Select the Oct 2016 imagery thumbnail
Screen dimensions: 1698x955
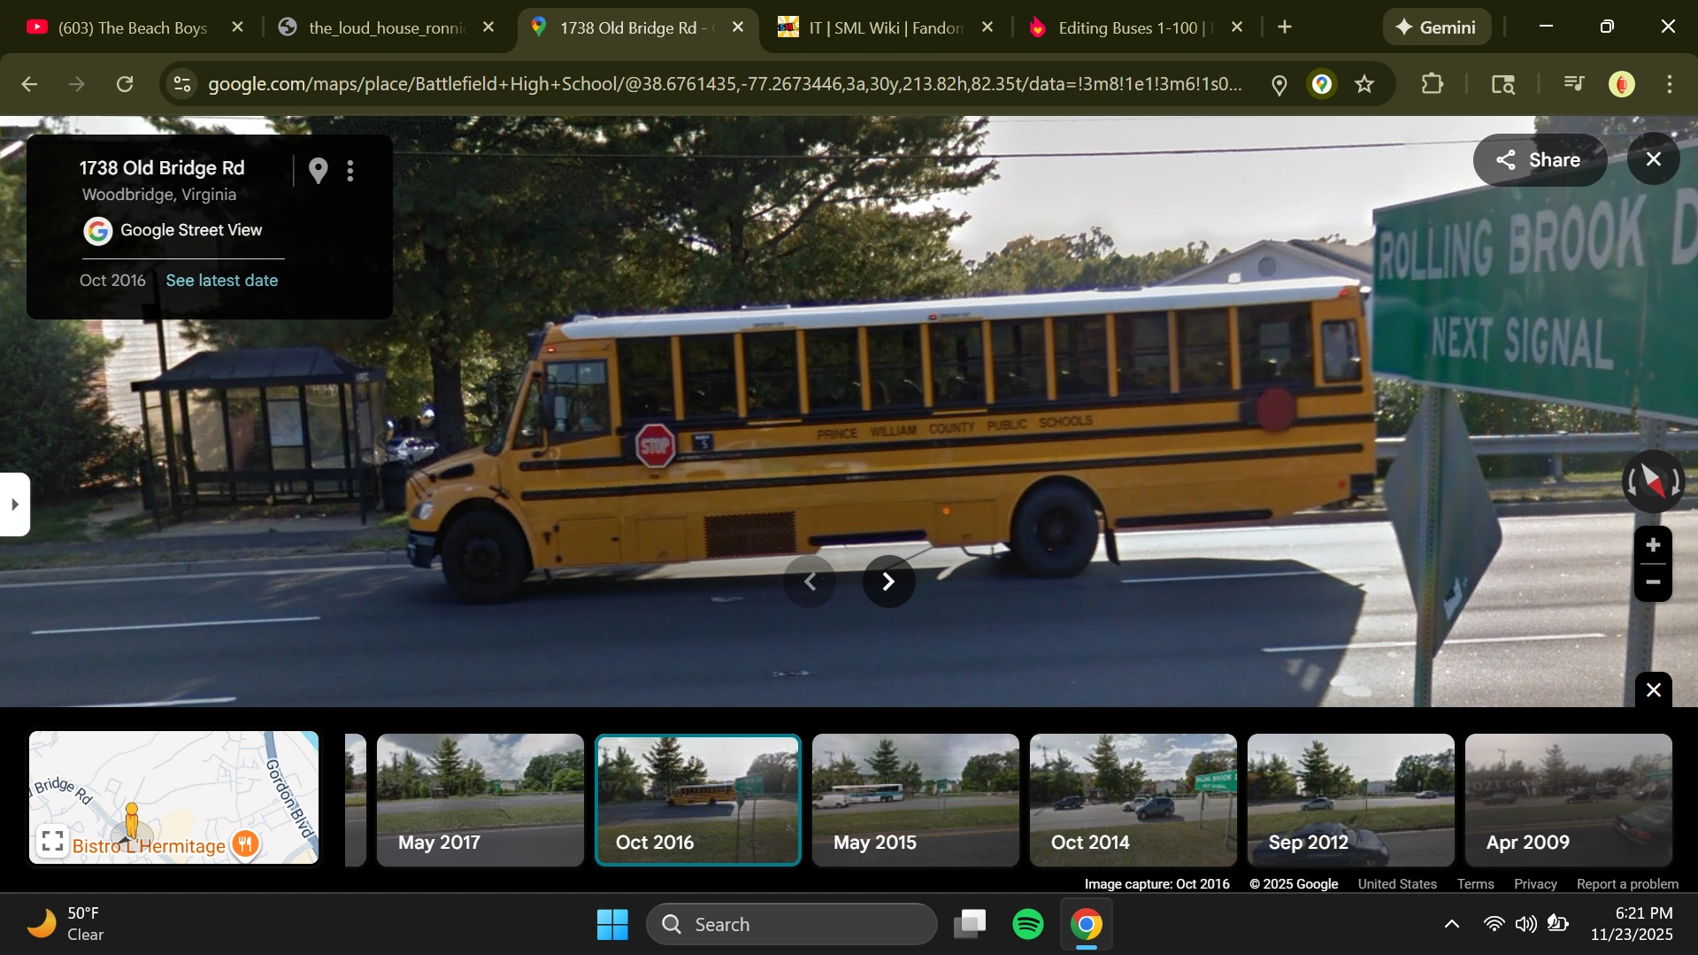tap(698, 800)
